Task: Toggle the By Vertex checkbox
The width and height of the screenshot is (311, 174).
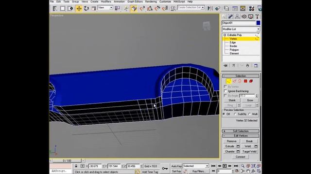Action: 225,87
